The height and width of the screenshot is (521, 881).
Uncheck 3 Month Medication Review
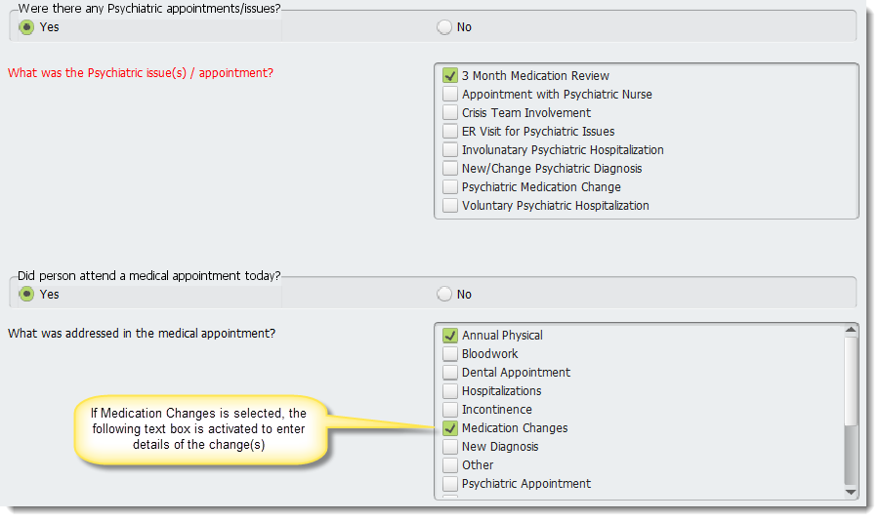tap(449, 75)
